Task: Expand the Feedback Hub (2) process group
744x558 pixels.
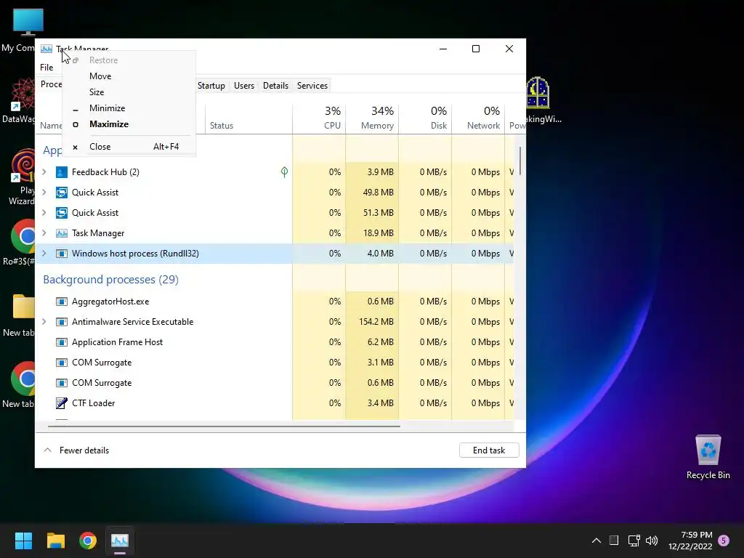Action: [x=44, y=171]
